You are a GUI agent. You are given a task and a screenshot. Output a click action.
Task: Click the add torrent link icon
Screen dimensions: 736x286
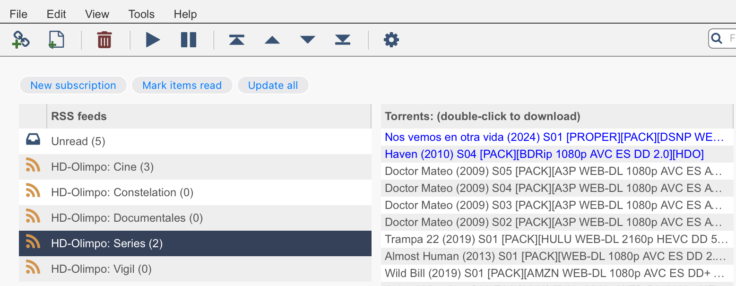[x=20, y=40]
